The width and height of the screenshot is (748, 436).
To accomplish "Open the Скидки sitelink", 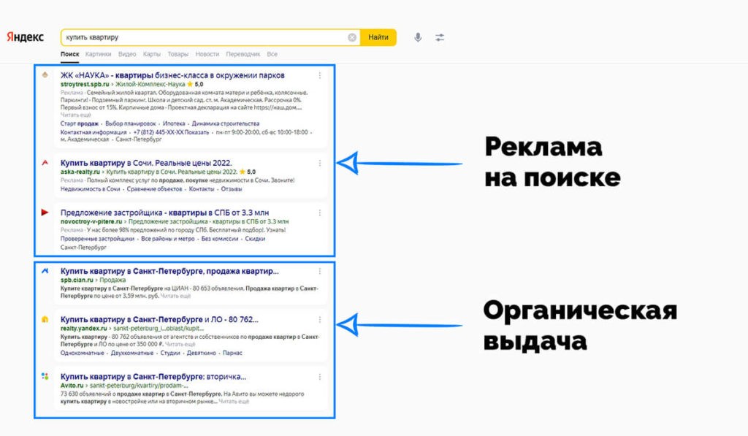I will point(255,239).
